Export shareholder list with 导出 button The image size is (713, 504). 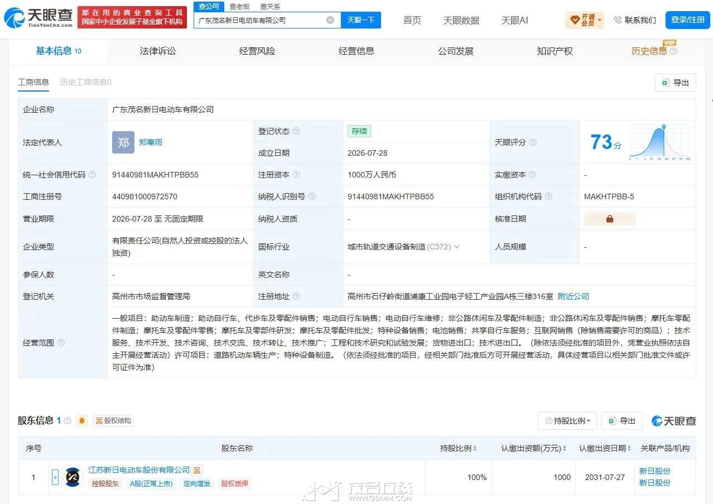point(622,421)
